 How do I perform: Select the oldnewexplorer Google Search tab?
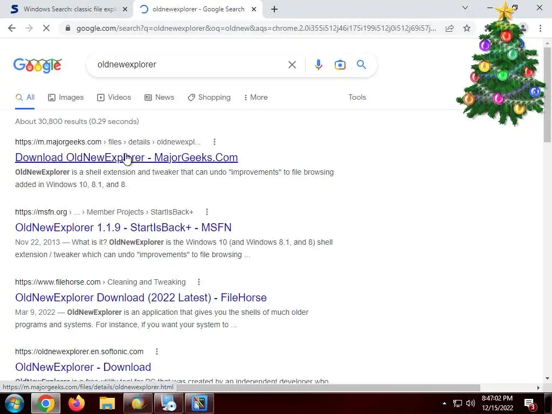tap(198, 9)
